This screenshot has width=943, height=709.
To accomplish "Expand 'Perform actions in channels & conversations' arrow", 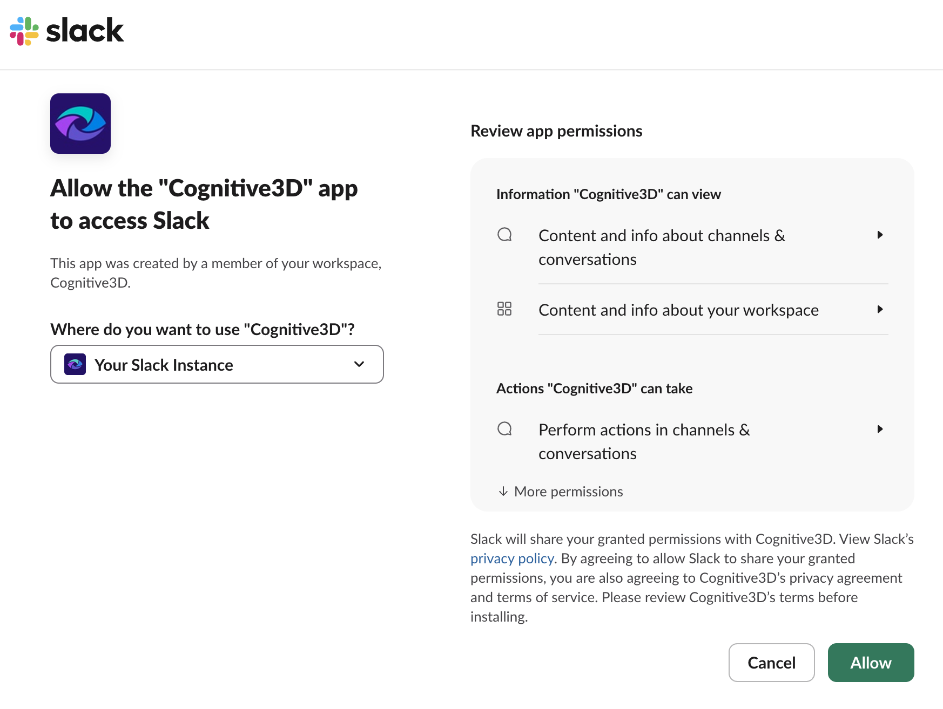I will click(880, 429).
